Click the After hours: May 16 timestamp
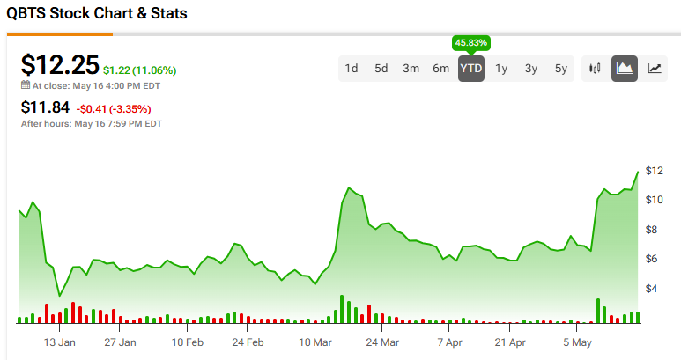The height and width of the screenshot is (360, 681). tap(92, 123)
